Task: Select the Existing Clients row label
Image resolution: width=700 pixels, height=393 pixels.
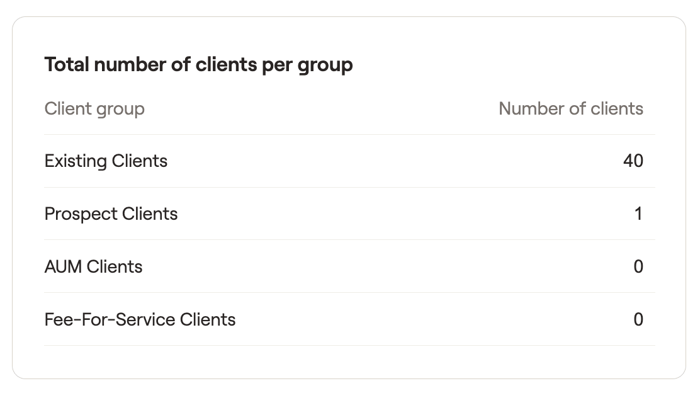Action: (x=106, y=161)
